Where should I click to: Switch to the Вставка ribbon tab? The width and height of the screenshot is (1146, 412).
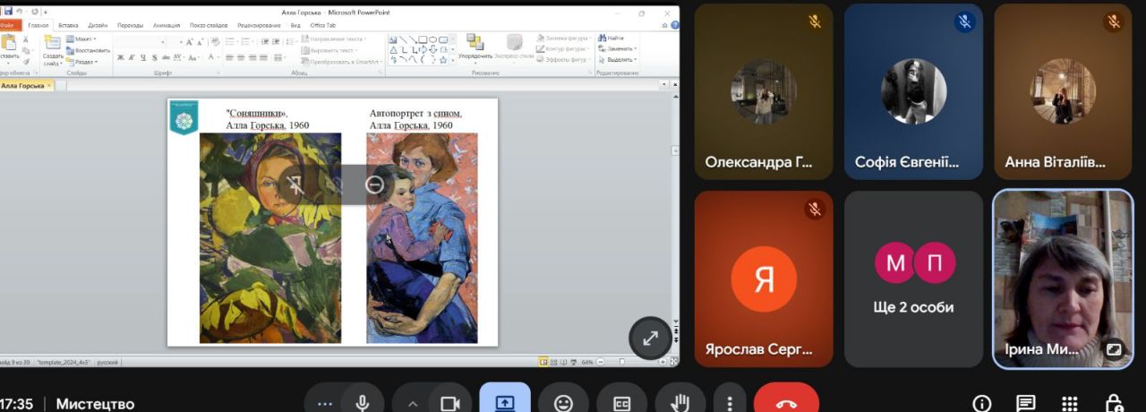click(68, 25)
